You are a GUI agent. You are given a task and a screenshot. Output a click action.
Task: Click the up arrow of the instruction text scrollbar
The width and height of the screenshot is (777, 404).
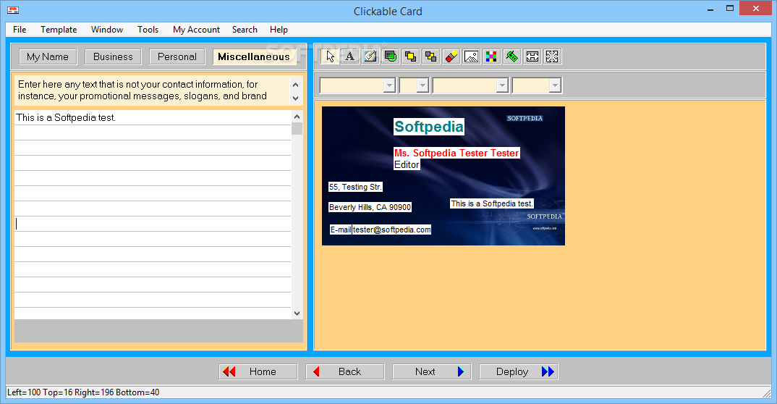(x=296, y=84)
